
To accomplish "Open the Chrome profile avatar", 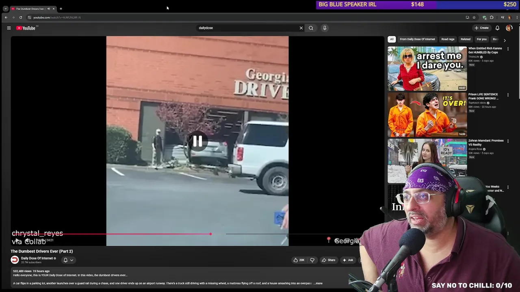I will click(x=509, y=17).
